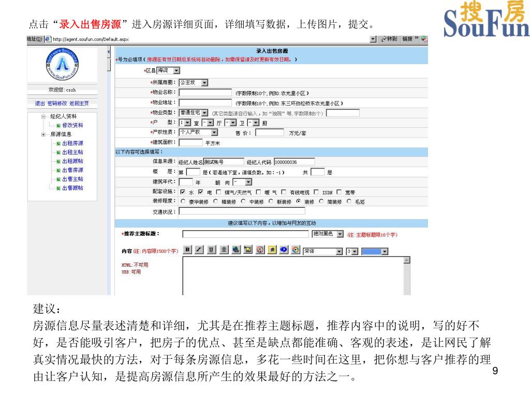Click the film reel media icon
This screenshot has width=530, height=397.
(x=260, y=250)
